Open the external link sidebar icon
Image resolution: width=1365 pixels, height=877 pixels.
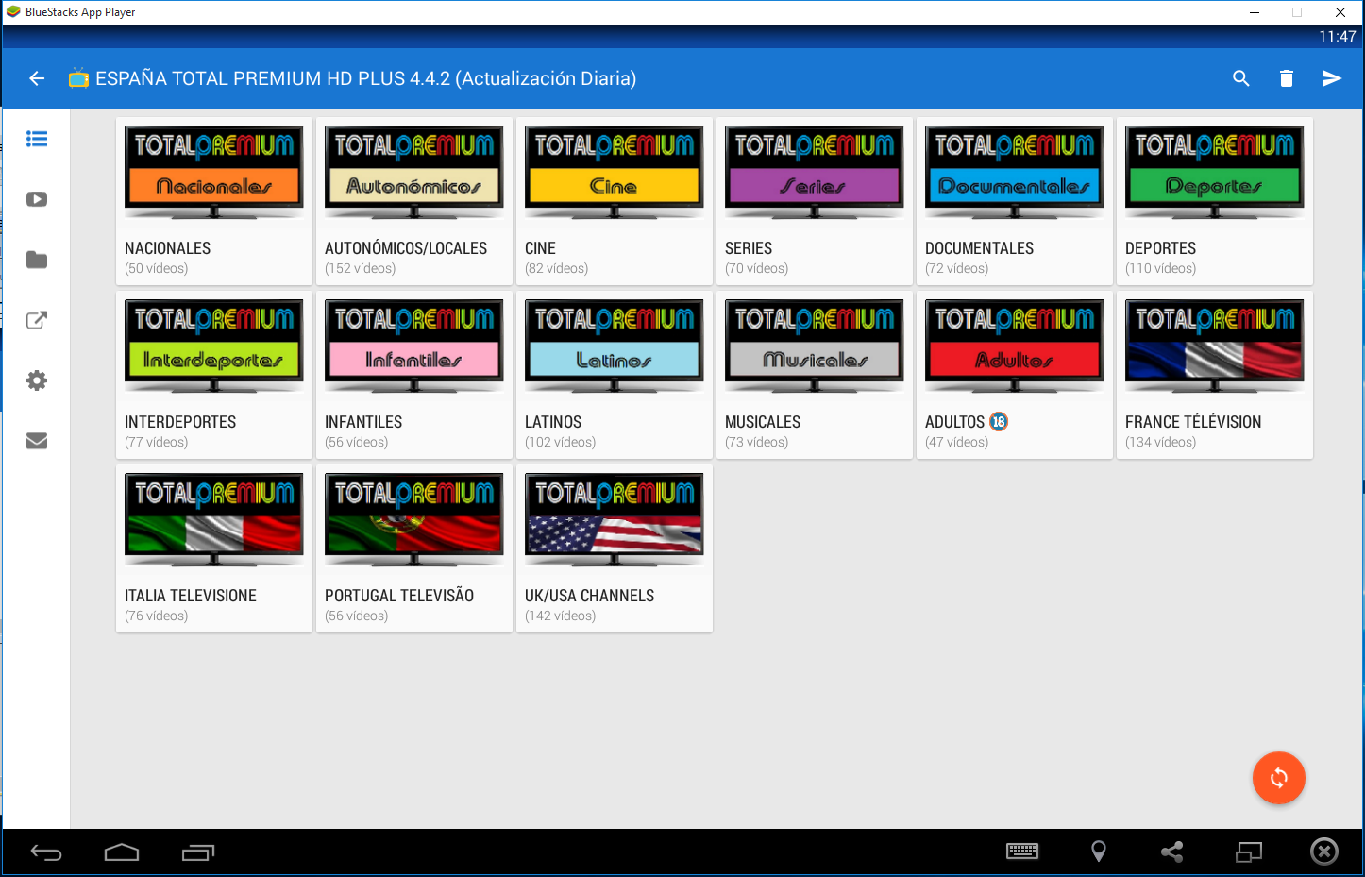[37, 320]
